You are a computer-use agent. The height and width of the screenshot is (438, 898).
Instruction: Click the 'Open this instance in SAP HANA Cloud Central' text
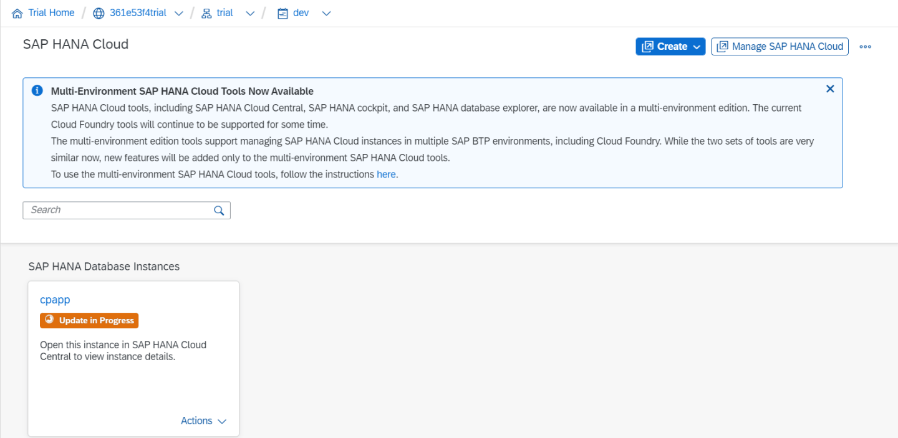(123, 351)
